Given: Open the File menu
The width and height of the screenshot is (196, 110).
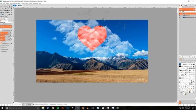Looking at the screenshot, I should point(1,3).
